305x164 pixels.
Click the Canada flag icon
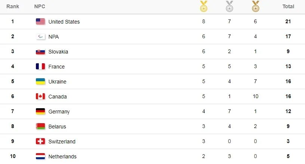pos(40,96)
